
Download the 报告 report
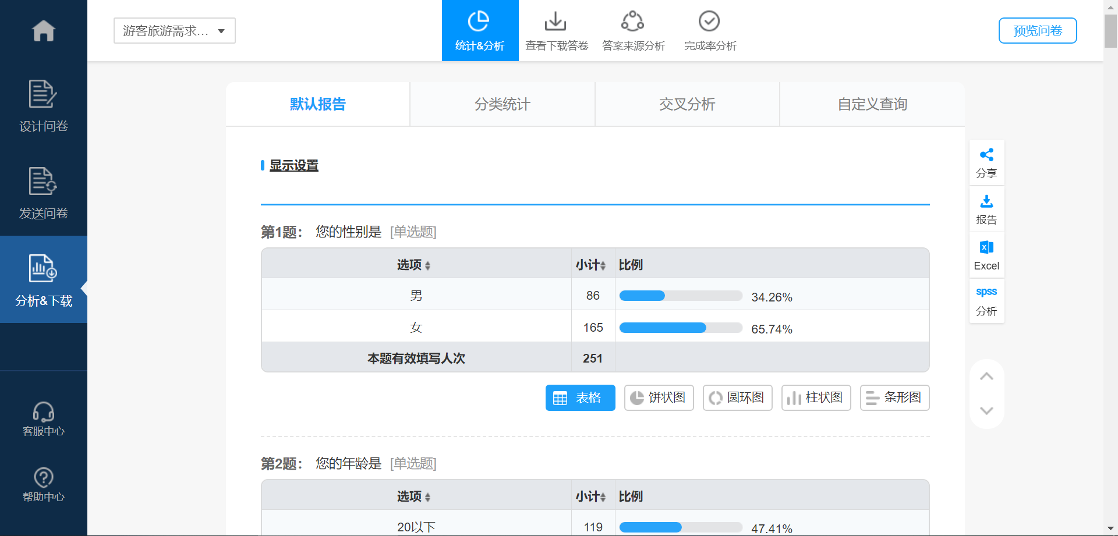pos(986,210)
